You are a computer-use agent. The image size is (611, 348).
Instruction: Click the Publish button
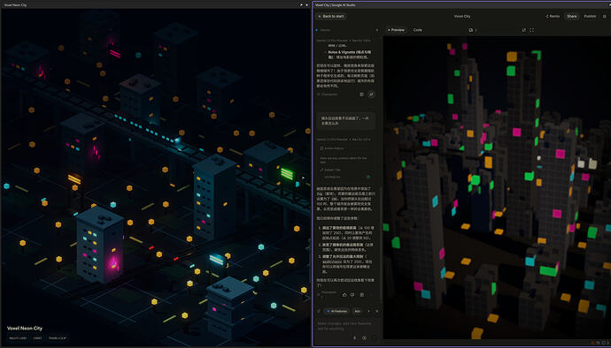point(590,16)
